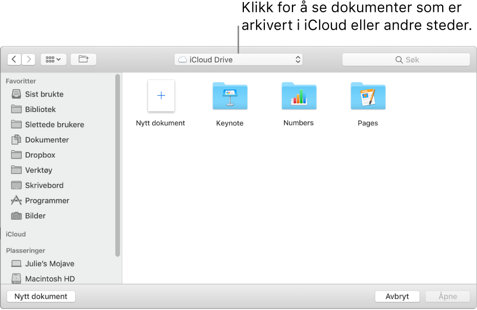Click the cloud icon beside iCloud Drive
Image resolution: width=477 pixels, height=310 pixels.
tap(182, 59)
